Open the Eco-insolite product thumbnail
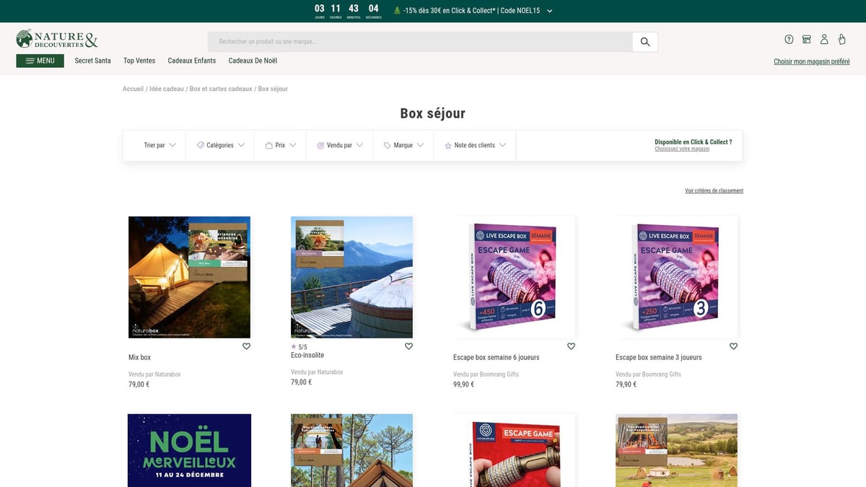 tap(351, 277)
